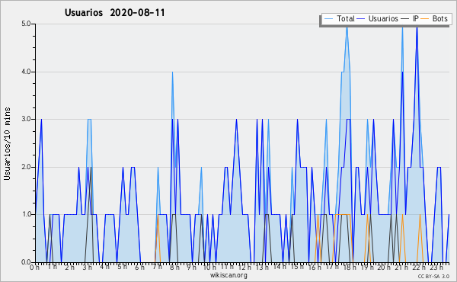This screenshot has height=282, width=457.
Task: Click the x-axis label '5 h'
Action: click(122, 267)
